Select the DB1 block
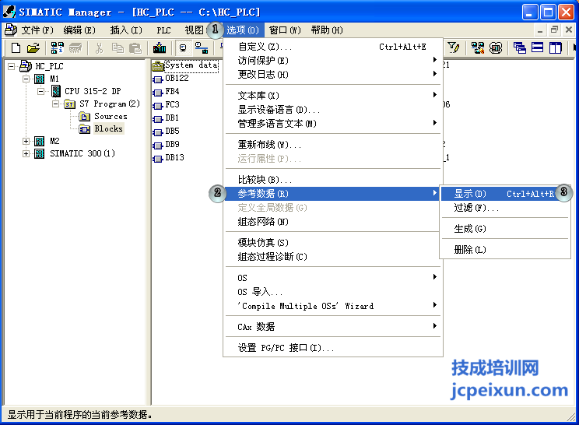 tap(166, 118)
